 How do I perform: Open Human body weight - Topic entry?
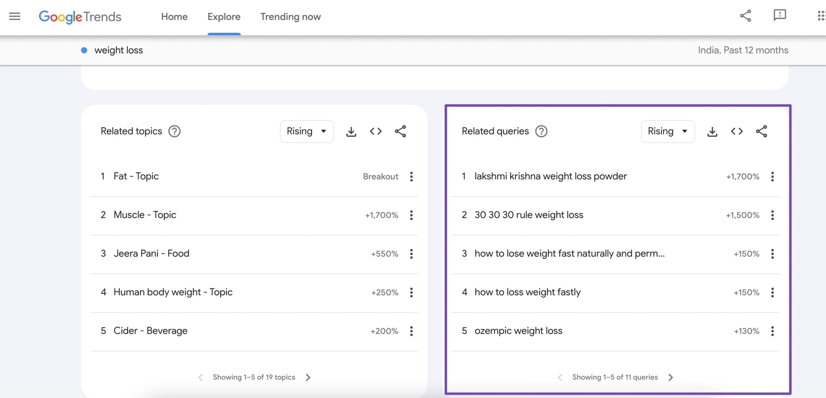pos(173,292)
